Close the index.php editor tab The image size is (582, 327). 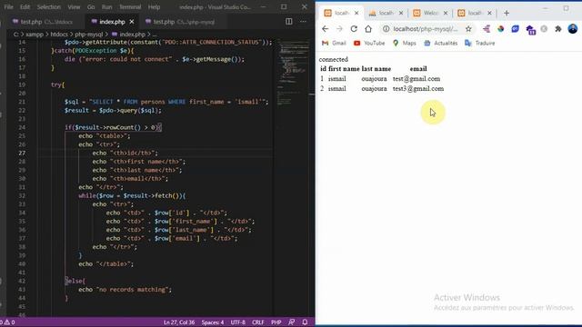click(x=132, y=22)
